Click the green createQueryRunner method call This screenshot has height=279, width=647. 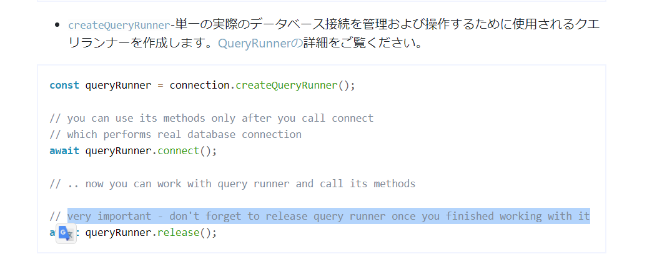[x=287, y=86]
